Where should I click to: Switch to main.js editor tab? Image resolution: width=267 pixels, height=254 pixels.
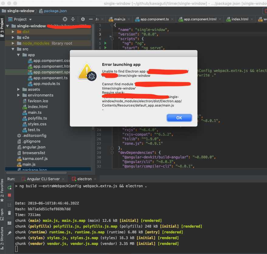pyautogui.click(x=120, y=19)
